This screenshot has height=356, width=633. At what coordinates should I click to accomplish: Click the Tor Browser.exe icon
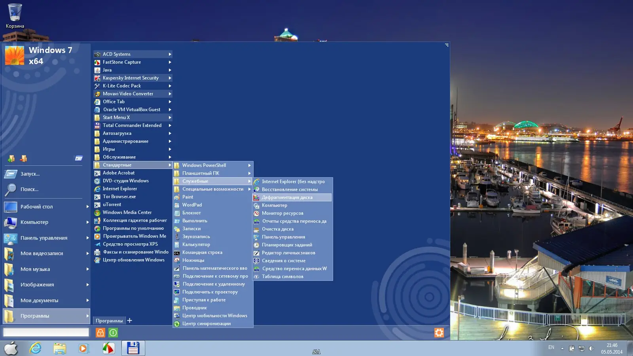click(97, 197)
